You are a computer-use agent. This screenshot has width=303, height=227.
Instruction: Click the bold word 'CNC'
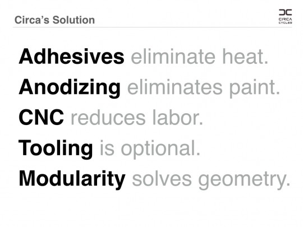click(41, 117)
